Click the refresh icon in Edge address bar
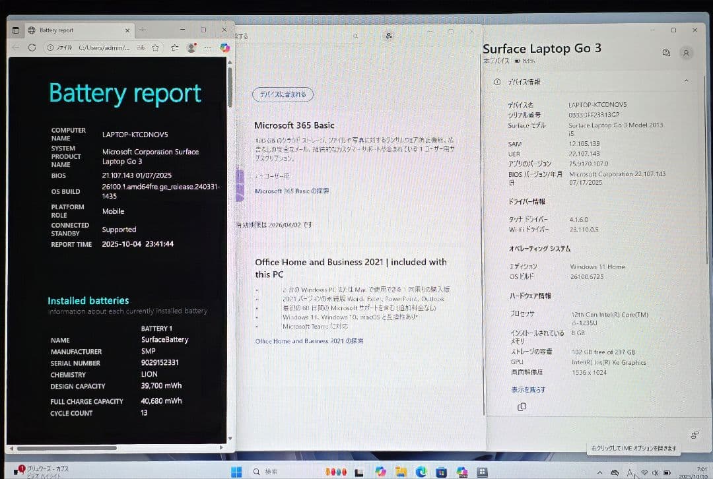 [32, 48]
